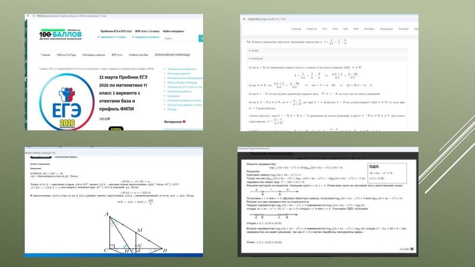Click the 200.00₽ price

click(x=105, y=119)
